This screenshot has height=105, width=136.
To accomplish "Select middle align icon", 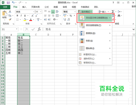I will click(x=49, y=11).
